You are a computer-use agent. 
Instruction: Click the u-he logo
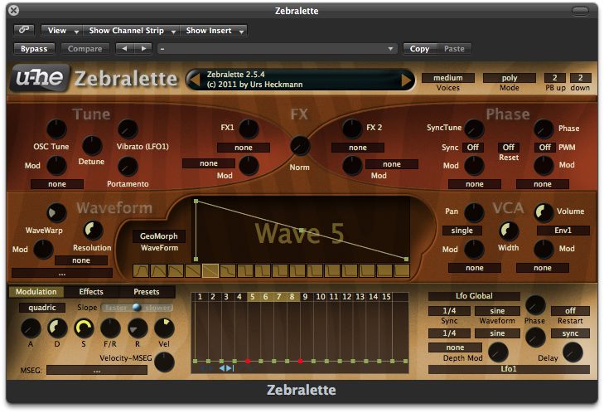coord(40,78)
